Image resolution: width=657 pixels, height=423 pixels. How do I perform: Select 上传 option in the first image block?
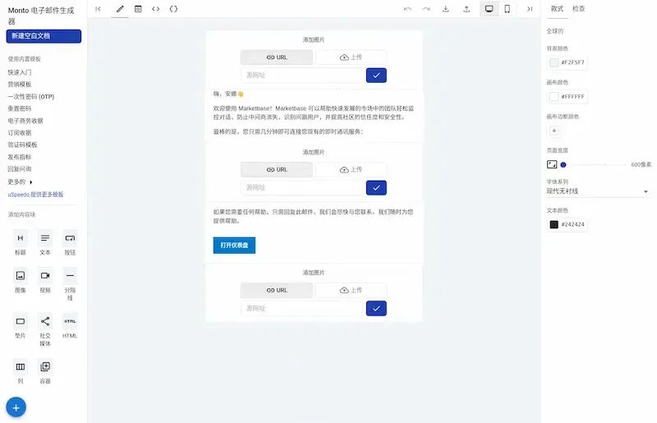pyautogui.click(x=351, y=57)
